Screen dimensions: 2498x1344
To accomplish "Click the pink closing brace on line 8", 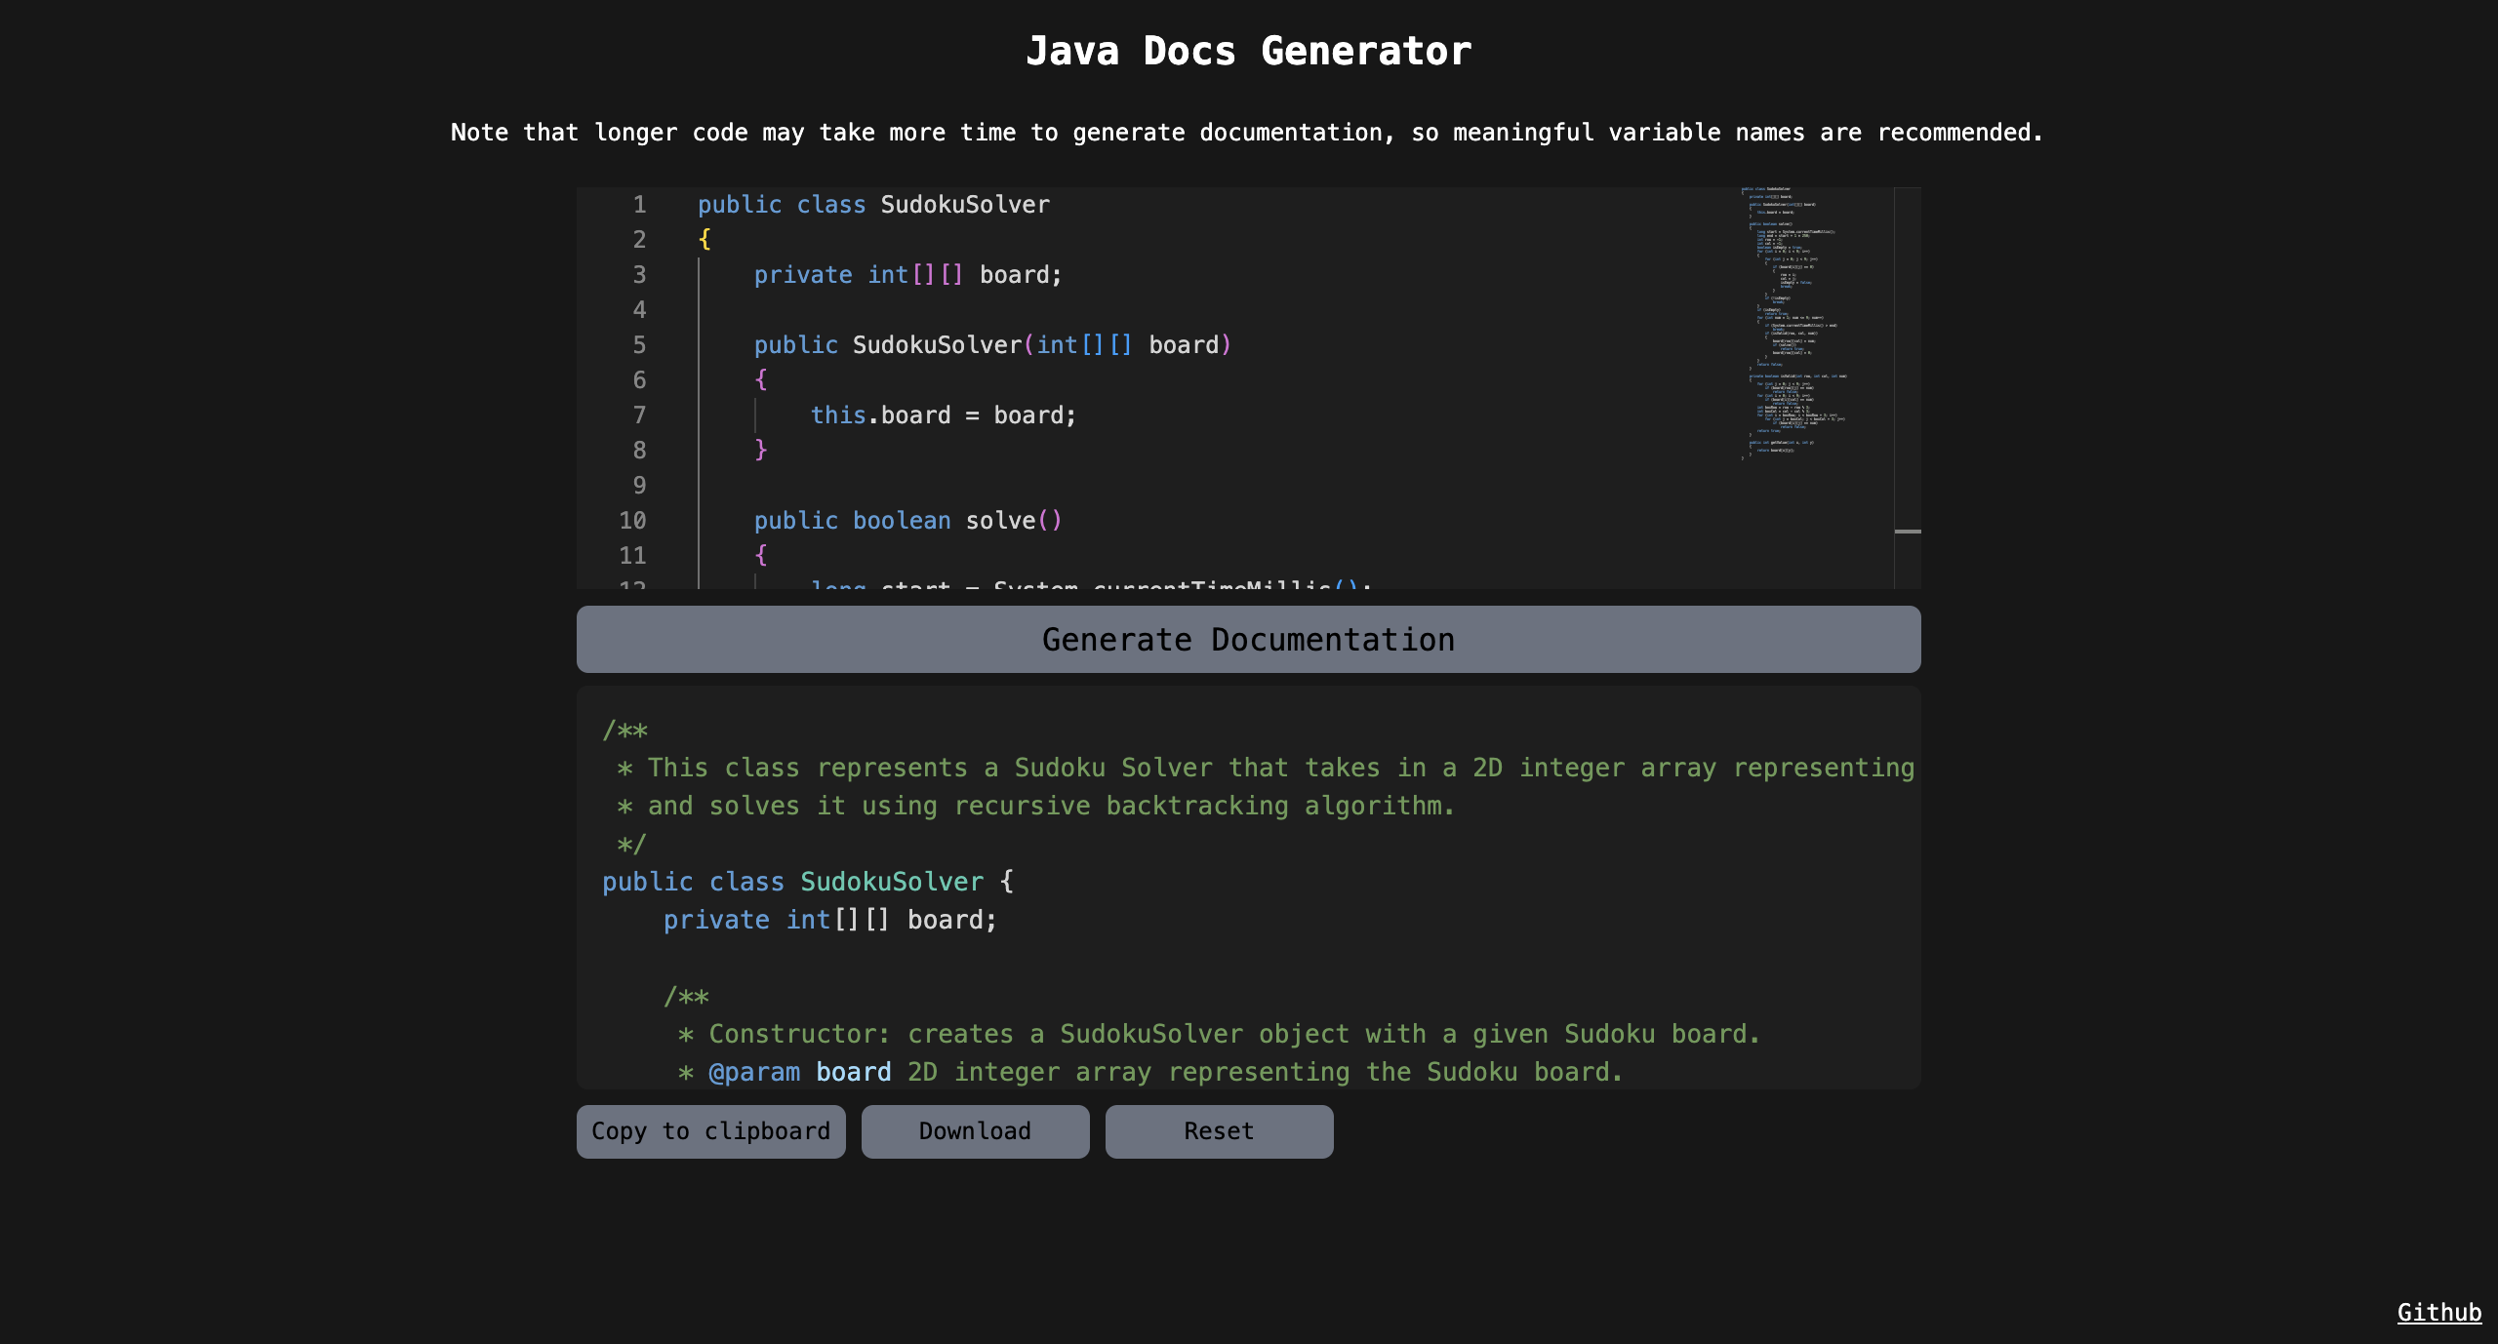I will [761, 451].
